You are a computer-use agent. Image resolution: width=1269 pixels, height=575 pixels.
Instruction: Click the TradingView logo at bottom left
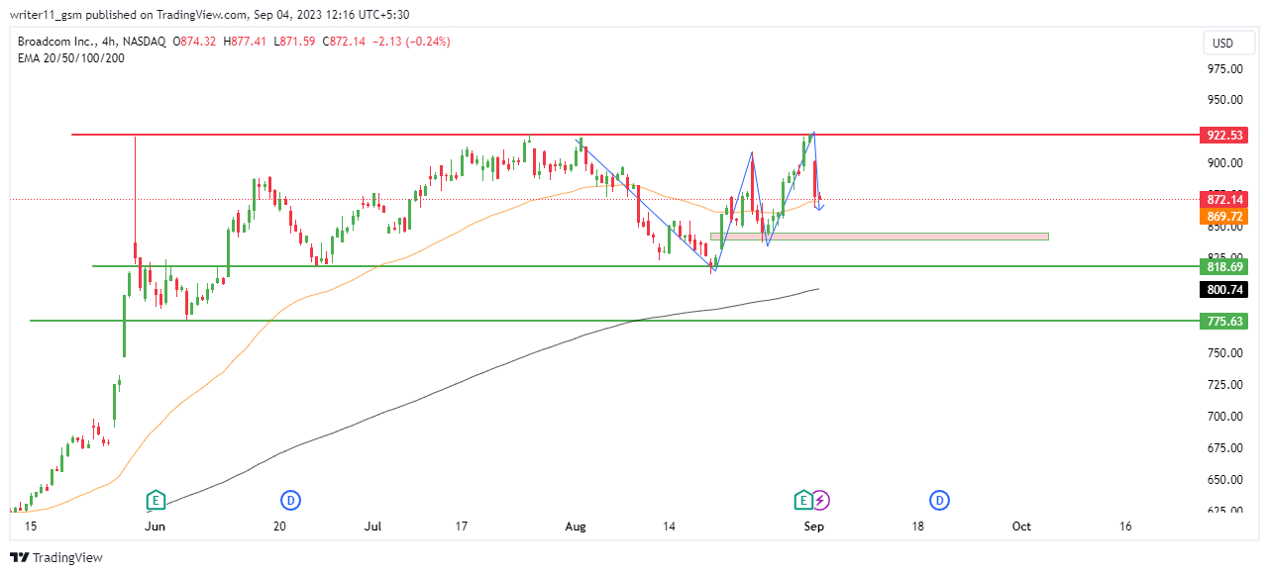[x=56, y=558]
